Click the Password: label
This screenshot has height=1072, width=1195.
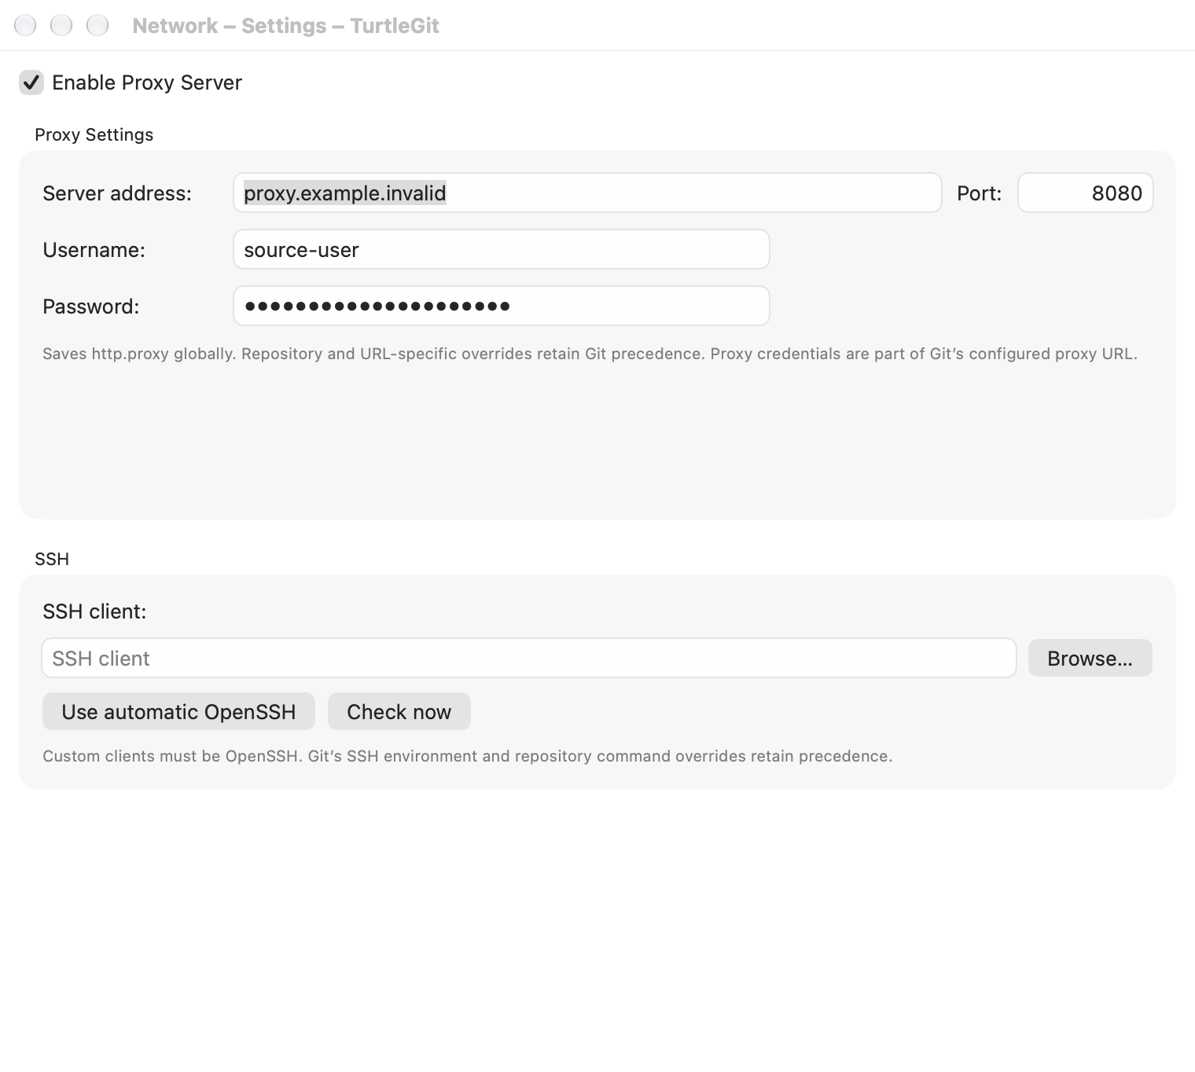pos(90,307)
